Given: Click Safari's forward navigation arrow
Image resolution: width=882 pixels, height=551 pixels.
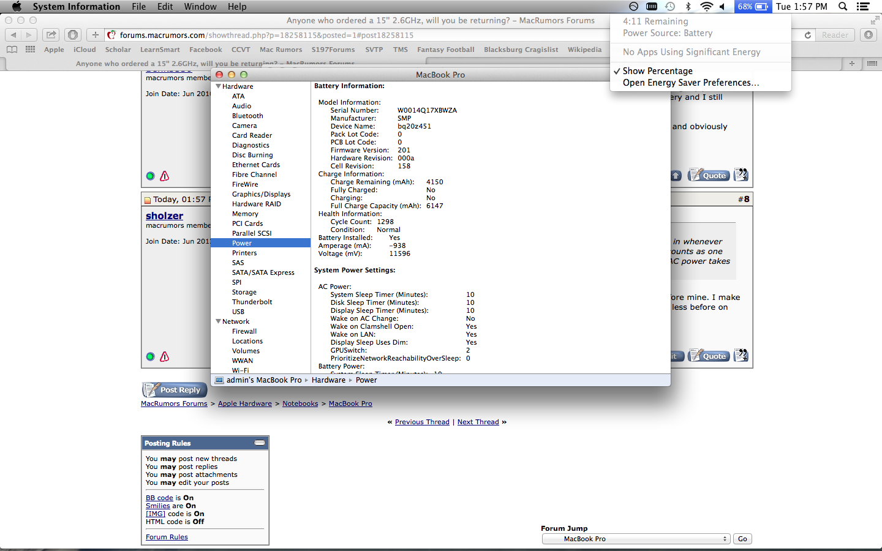Looking at the screenshot, I should pyautogui.click(x=29, y=35).
